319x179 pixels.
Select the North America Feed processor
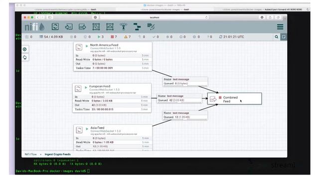(113, 57)
